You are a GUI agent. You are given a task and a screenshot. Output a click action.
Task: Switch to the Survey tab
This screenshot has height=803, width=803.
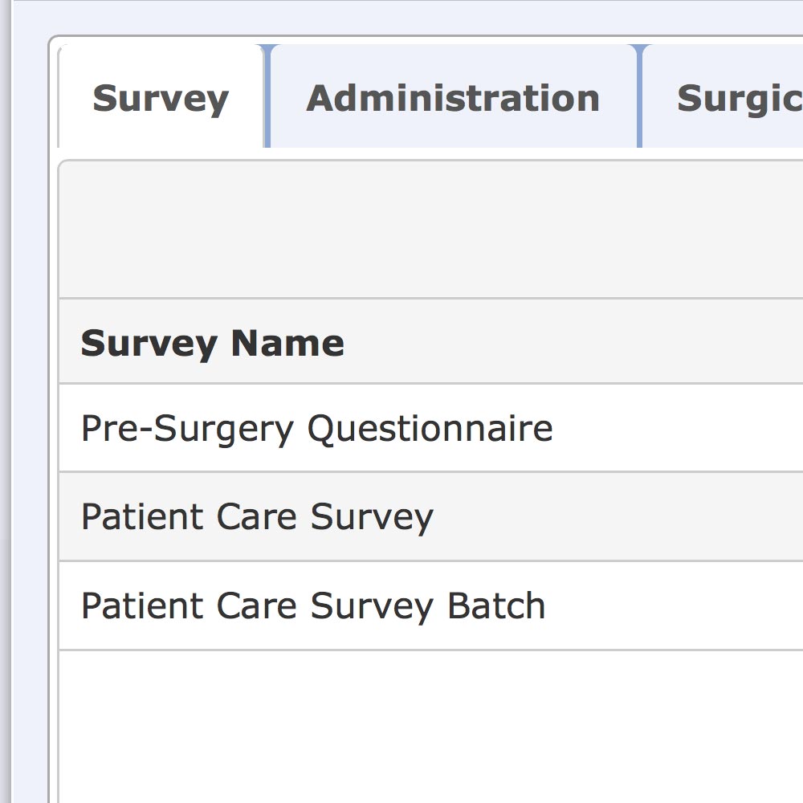pos(161,99)
